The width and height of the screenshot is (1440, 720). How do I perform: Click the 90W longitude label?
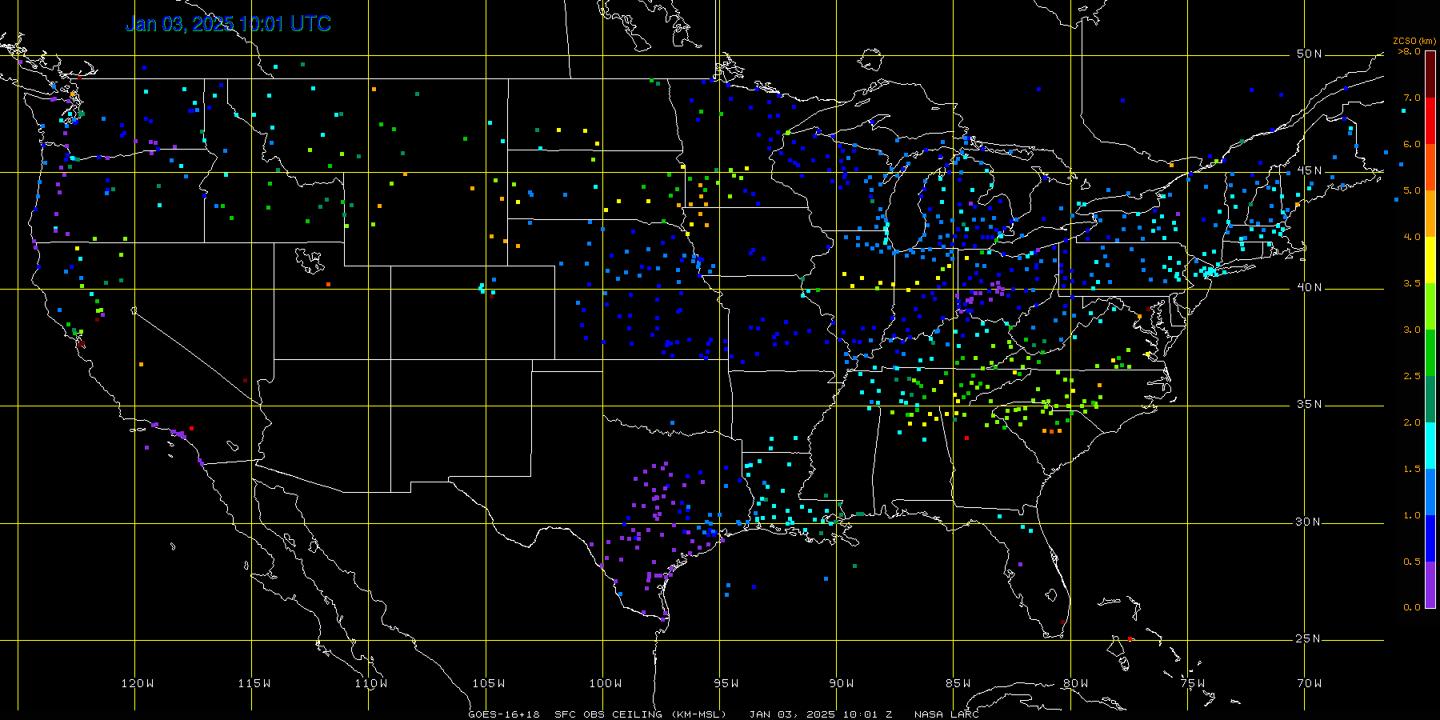842,683
